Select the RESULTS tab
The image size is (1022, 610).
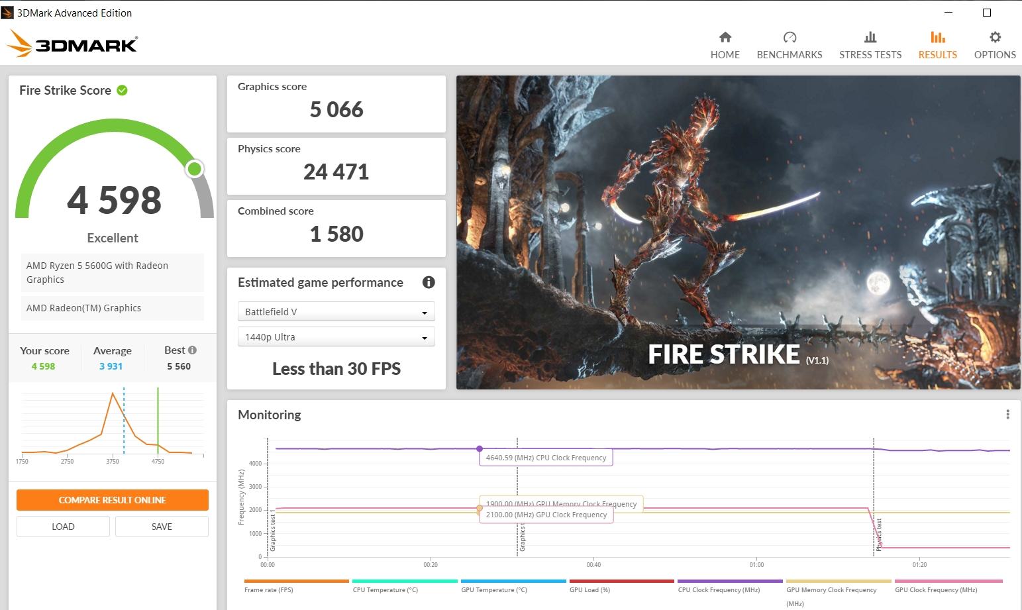938,46
